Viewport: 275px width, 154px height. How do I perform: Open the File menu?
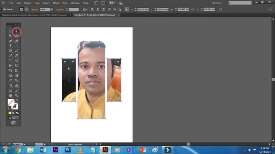[11, 3]
